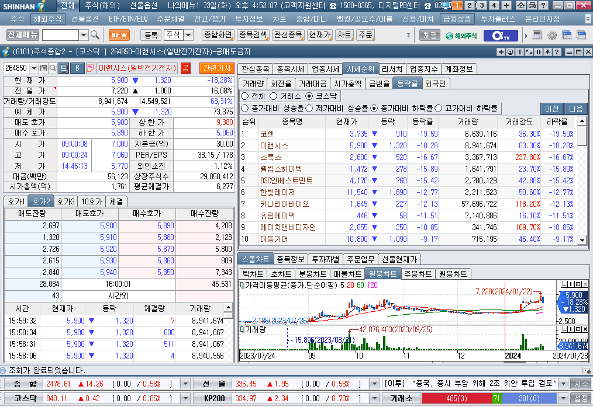The height and width of the screenshot is (407, 593).
Task: Click the home icon in title bar
Action: tap(520, 5)
